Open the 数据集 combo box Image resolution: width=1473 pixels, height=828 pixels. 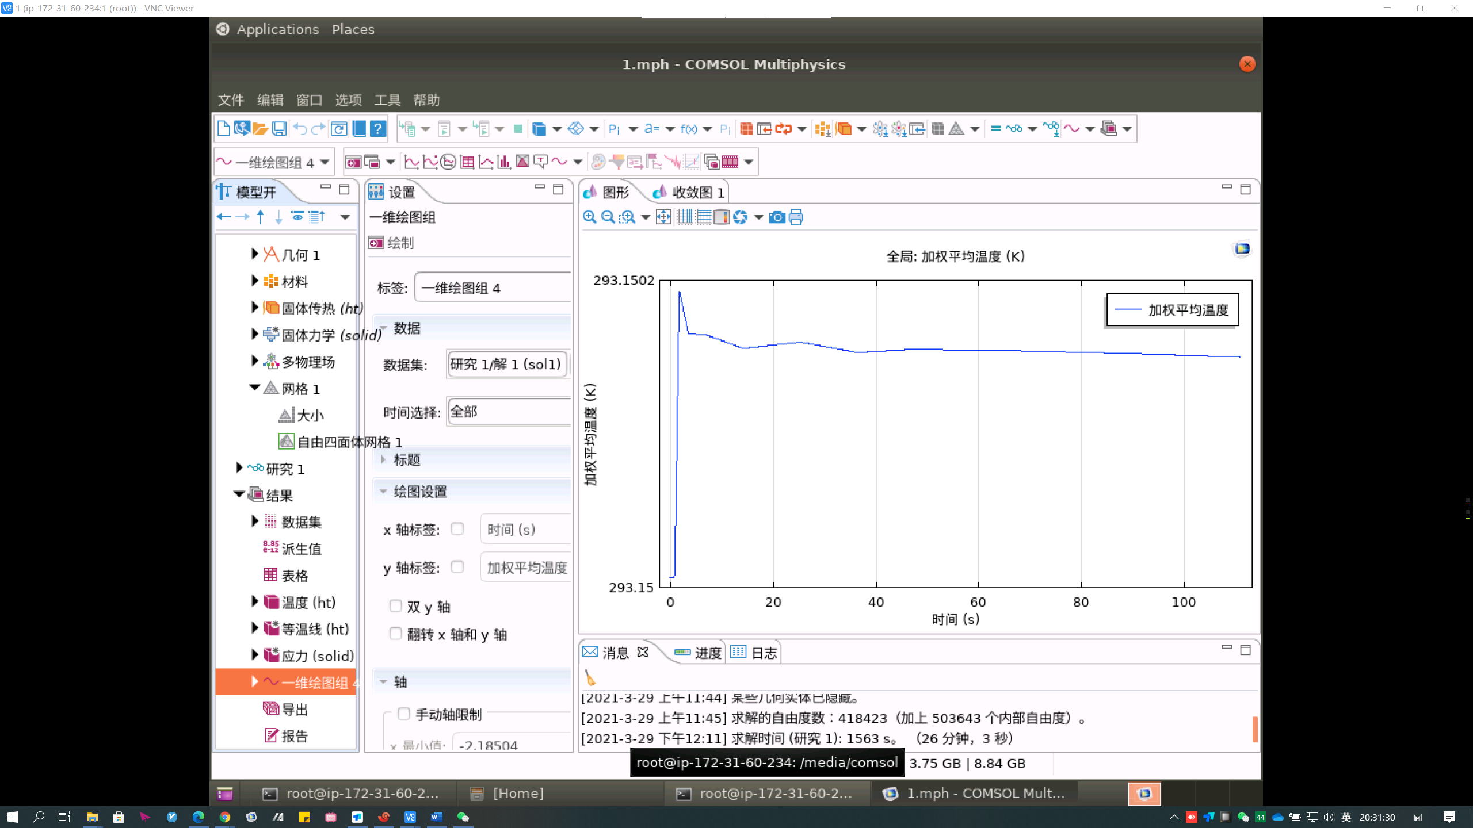[507, 364]
